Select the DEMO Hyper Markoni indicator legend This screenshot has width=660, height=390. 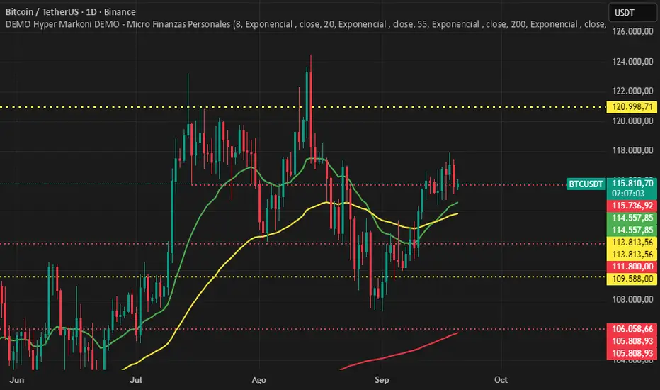tap(306, 24)
